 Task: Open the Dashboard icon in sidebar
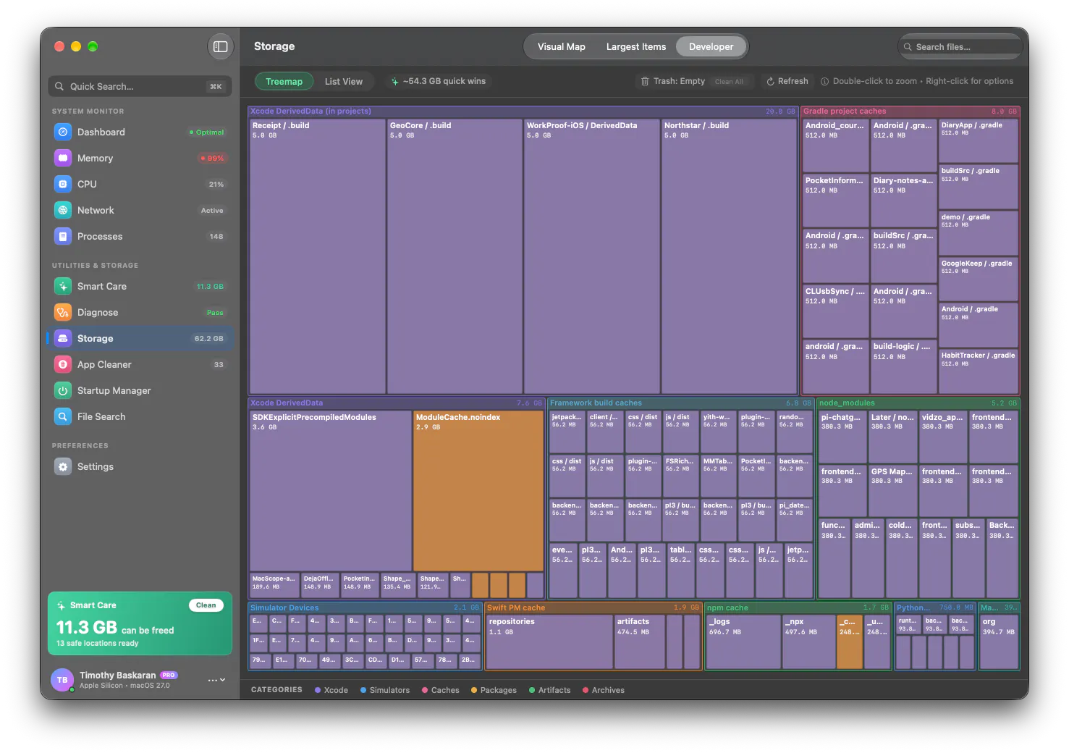coord(63,132)
